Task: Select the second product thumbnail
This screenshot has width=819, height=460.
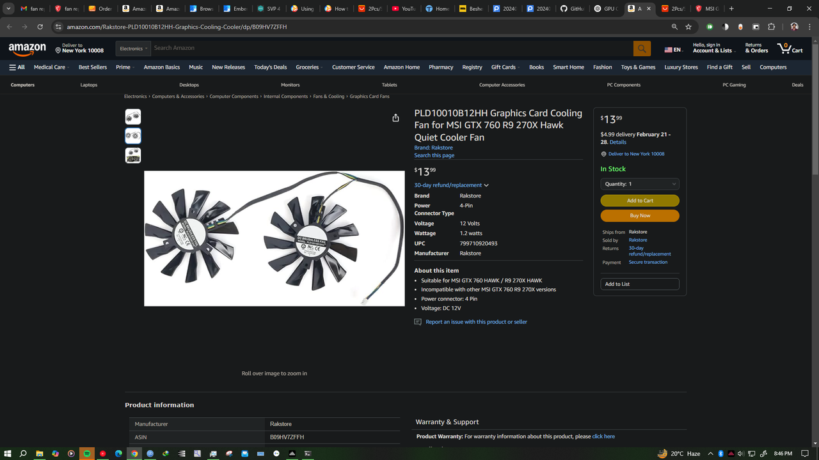Action: point(133,136)
